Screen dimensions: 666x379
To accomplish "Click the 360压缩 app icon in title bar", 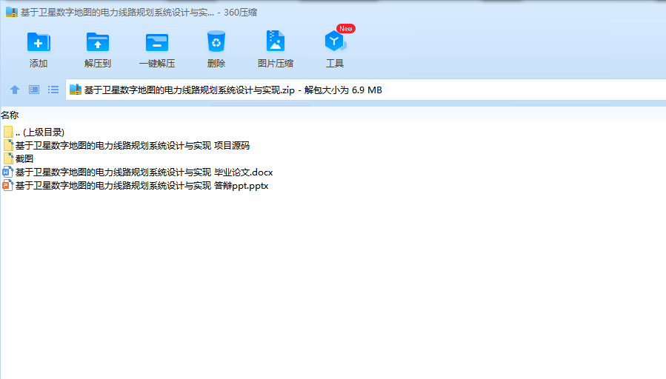I will [x=11, y=13].
